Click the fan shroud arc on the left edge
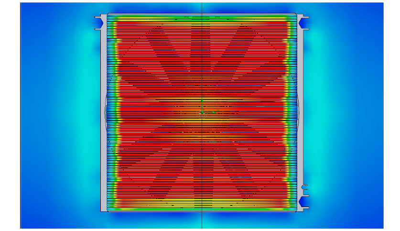400x231 pixels. 105,111
